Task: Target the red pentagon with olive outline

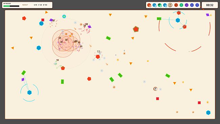Action: click(136, 29)
